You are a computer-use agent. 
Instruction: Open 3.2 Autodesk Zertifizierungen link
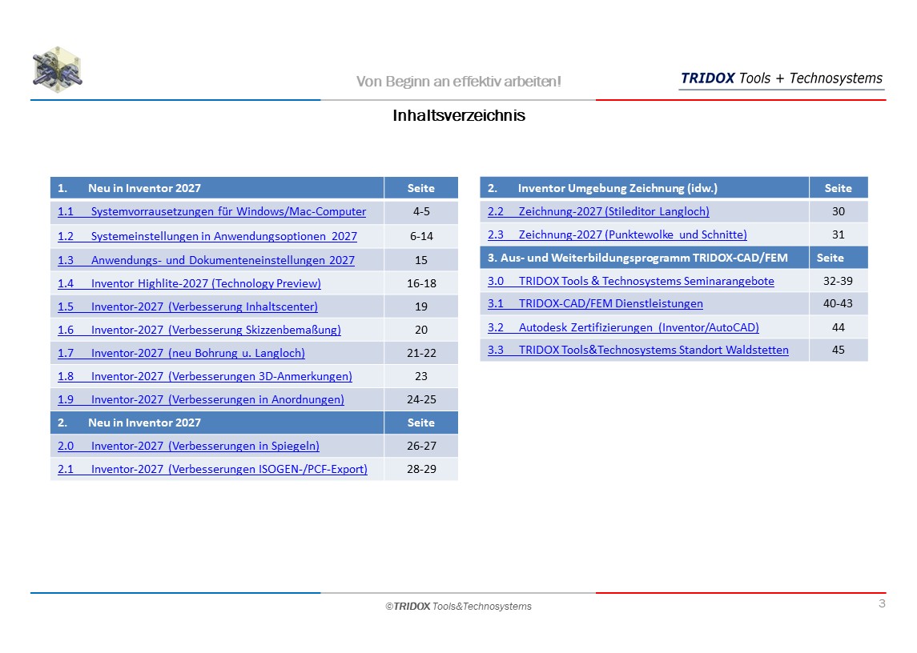[x=623, y=327]
